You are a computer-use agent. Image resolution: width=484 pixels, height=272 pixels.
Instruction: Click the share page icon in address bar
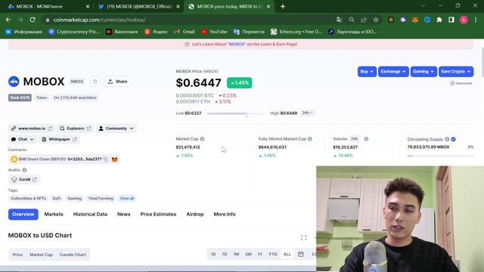(x=364, y=20)
